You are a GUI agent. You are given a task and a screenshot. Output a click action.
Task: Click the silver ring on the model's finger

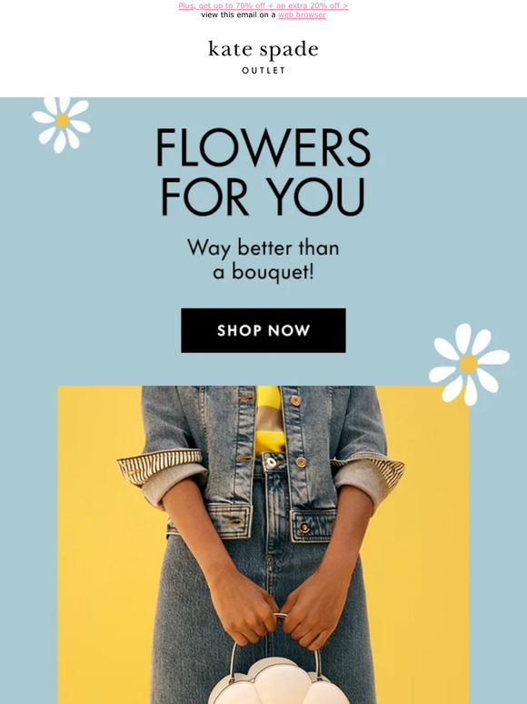tap(281, 616)
